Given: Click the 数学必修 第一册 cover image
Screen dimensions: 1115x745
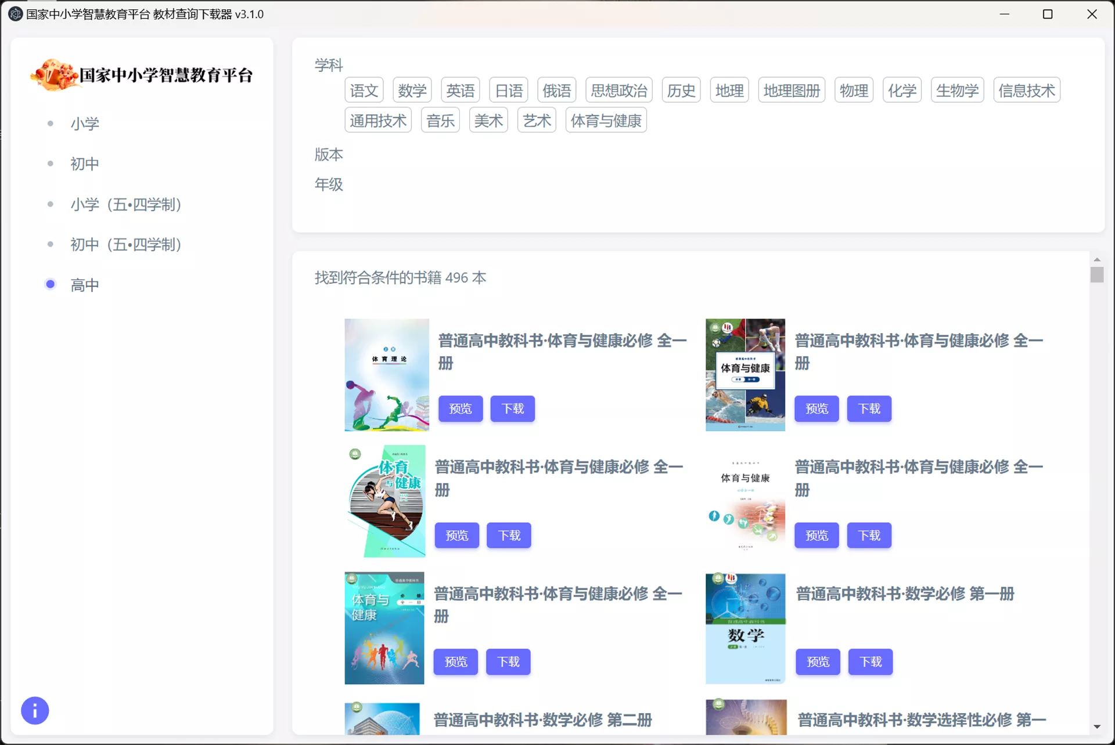Looking at the screenshot, I should pyautogui.click(x=745, y=628).
